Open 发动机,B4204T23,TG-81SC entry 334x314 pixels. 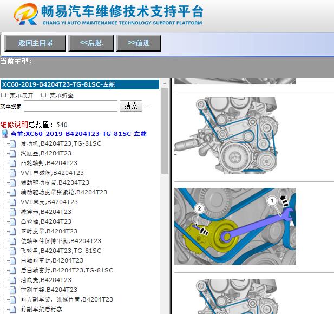click(61, 143)
